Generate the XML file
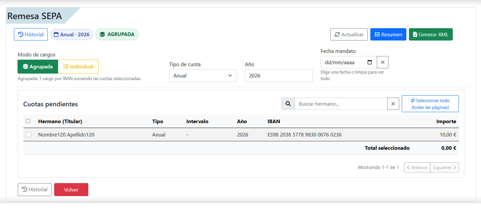Screen dimensions: 481x210 [x=430, y=34]
